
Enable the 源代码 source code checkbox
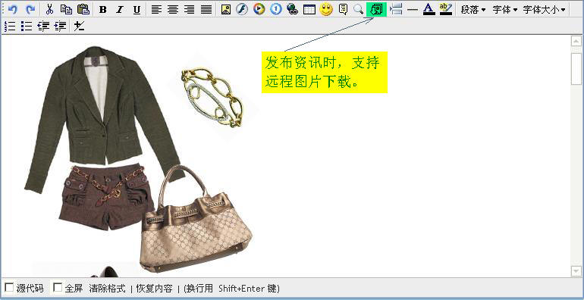9,287
